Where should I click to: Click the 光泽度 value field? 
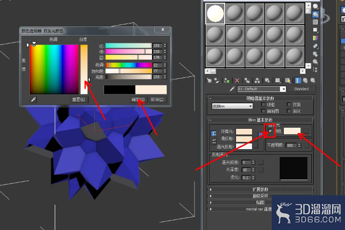pyautogui.click(x=246, y=170)
